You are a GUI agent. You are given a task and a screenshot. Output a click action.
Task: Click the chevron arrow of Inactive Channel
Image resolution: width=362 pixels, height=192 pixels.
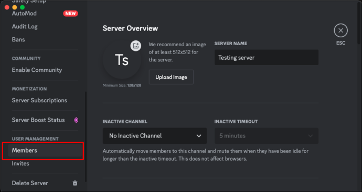[199, 136]
